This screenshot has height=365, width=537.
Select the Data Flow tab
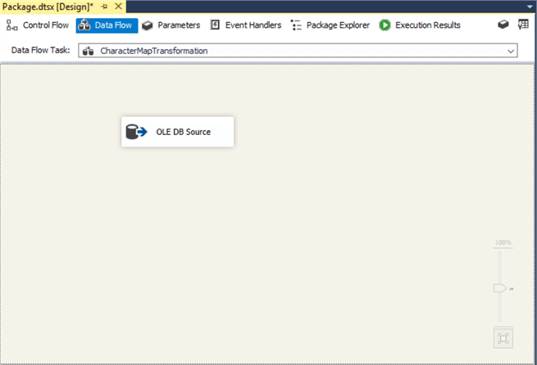click(x=107, y=25)
